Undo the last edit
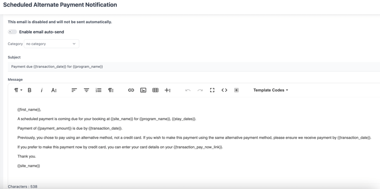This screenshot has width=380, height=189. (x=188, y=90)
